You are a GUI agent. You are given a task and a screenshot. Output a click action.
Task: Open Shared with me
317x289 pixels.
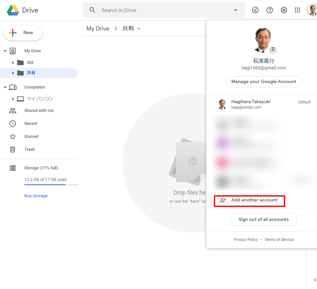point(39,111)
